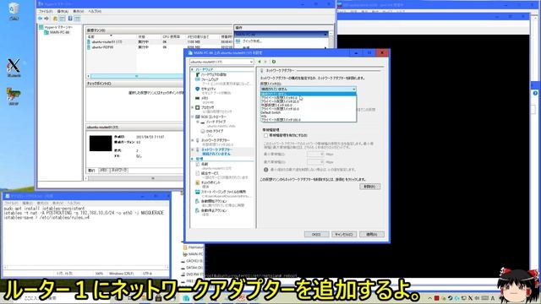The height and width of the screenshot is (304, 541).
Task: Click クイック作成 in actions pane
Action: tap(253, 41)
